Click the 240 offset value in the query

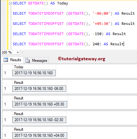pyautogui.click(x=96, y=44)
